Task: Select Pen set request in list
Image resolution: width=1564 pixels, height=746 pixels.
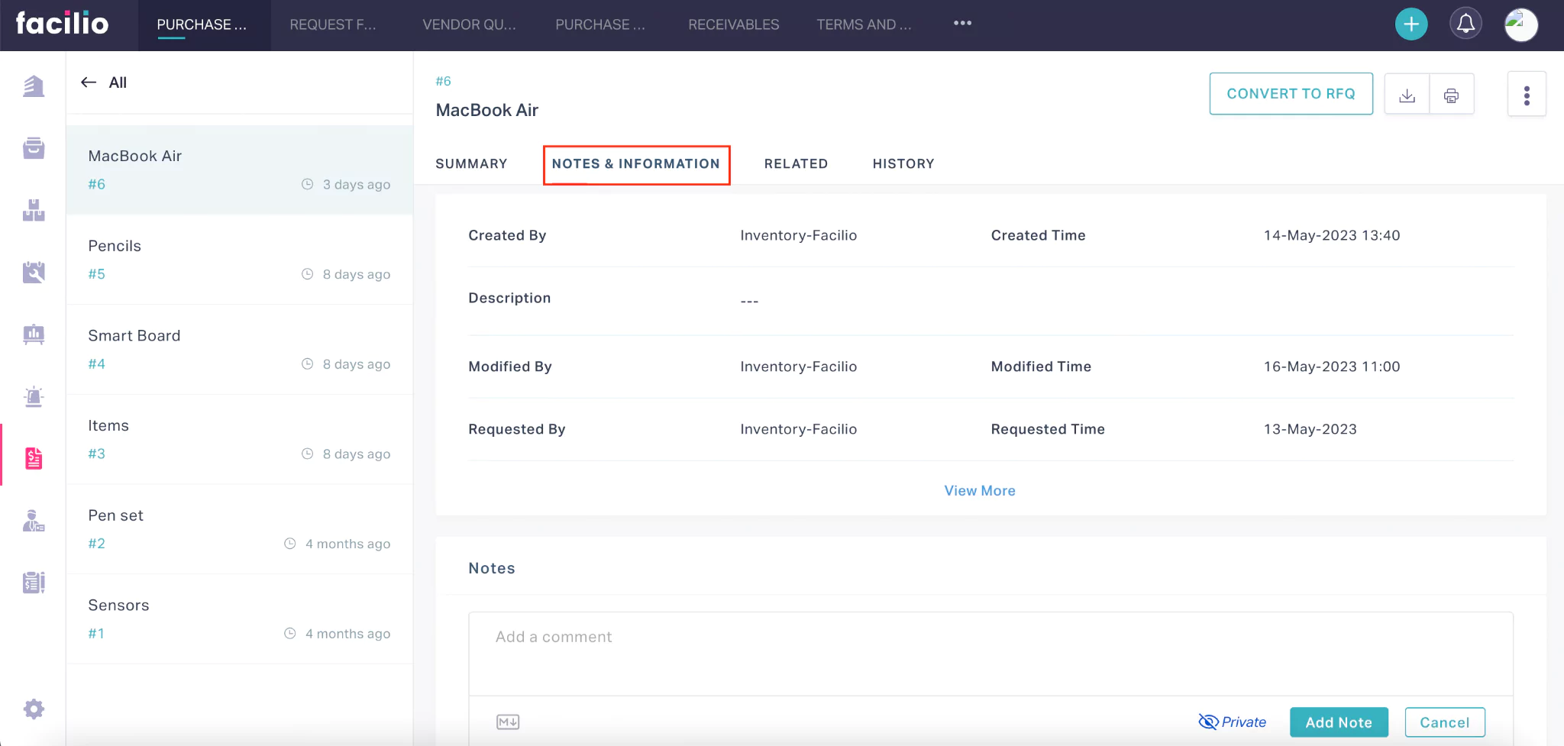Action: click(x=240, y=529)
